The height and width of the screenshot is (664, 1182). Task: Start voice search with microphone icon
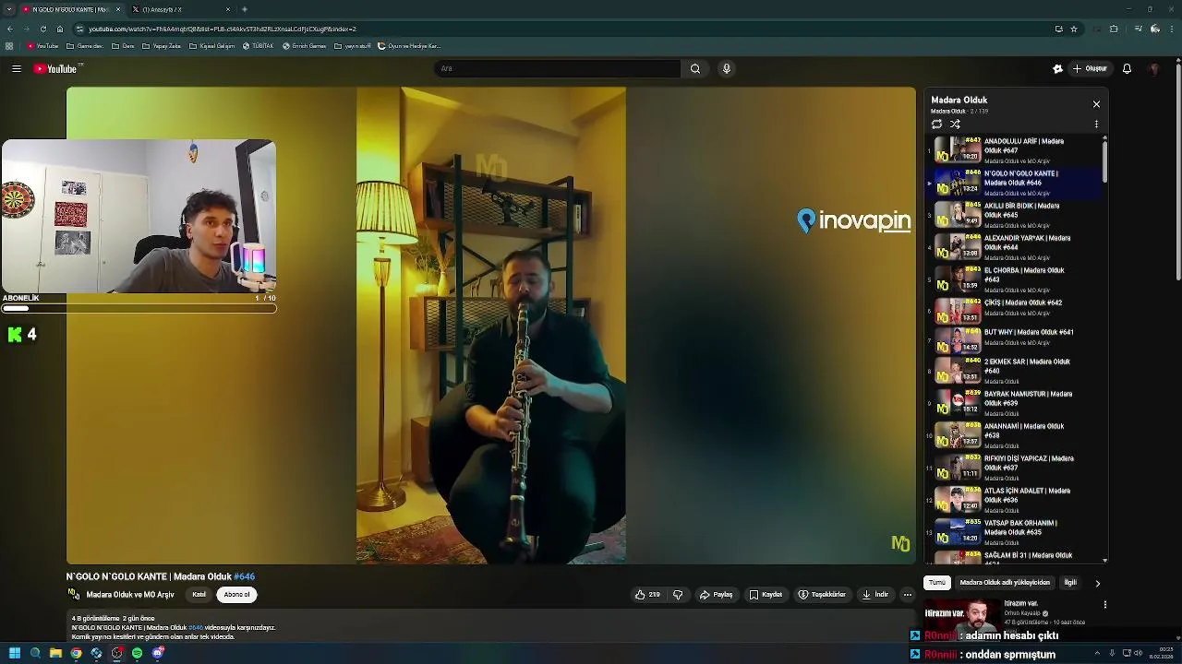[727, 68]
